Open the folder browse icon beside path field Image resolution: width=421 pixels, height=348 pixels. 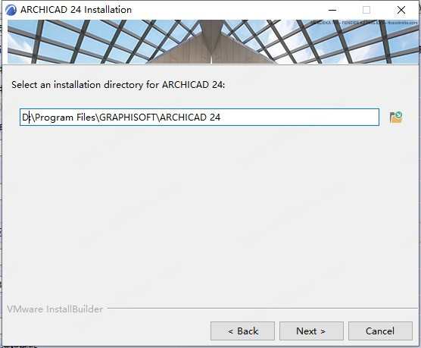coord(396,118)
